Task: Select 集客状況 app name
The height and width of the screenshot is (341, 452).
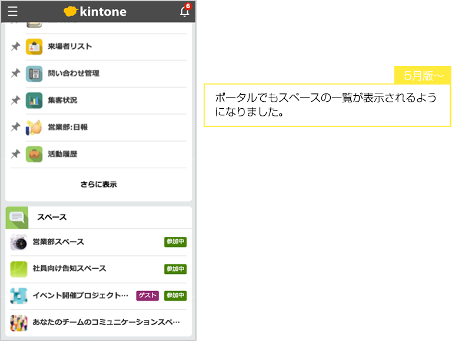Action: click(x=62, y=100)
